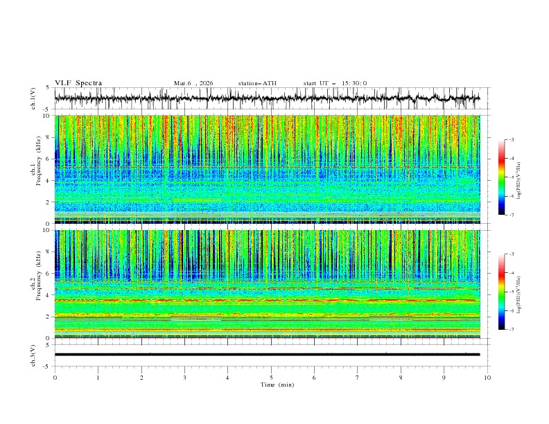Click the 'Time (min)' axis label
The image size is (549, 424).
[277, 385]
